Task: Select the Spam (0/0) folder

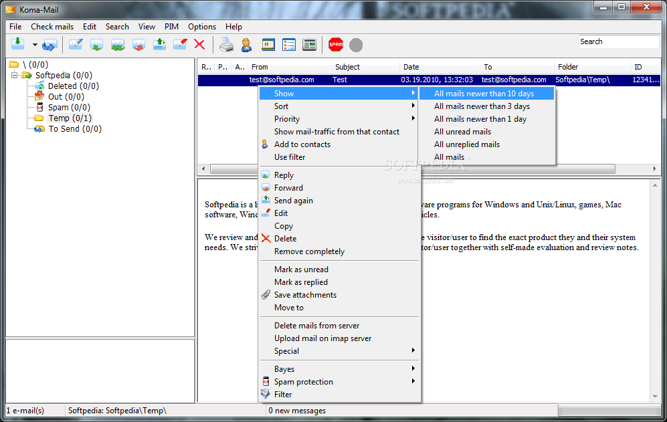Action: [x=69, y=107]
